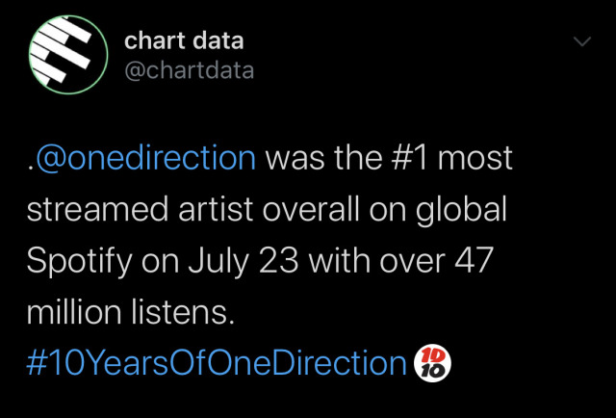Show the tweet menu via the down arrow

581,41
